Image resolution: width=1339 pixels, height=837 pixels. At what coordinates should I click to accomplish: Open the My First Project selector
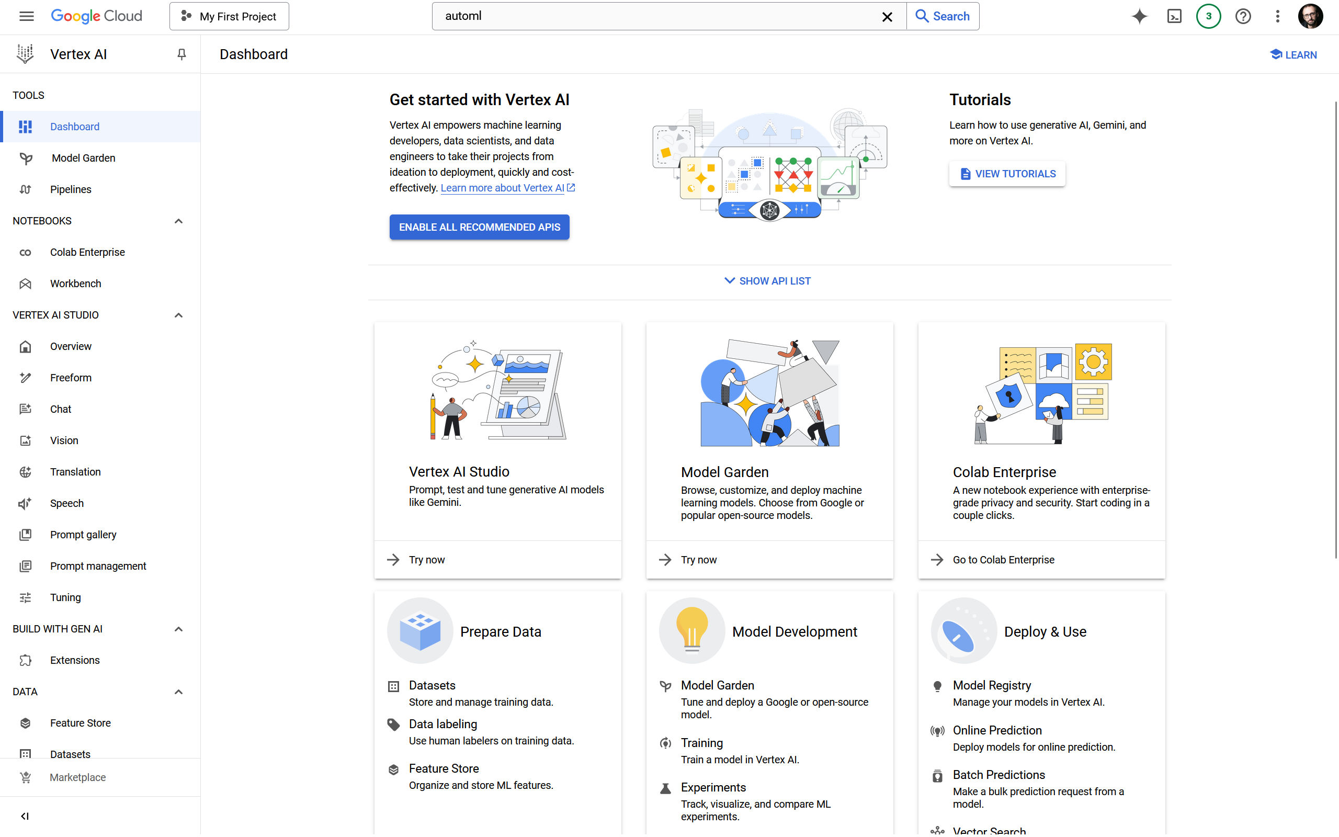tap(229, 16)
